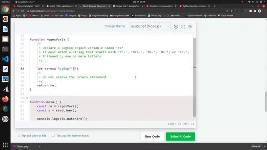Open the Files manager dock icon
267x150 pixels.
click(x=5, y=39)
